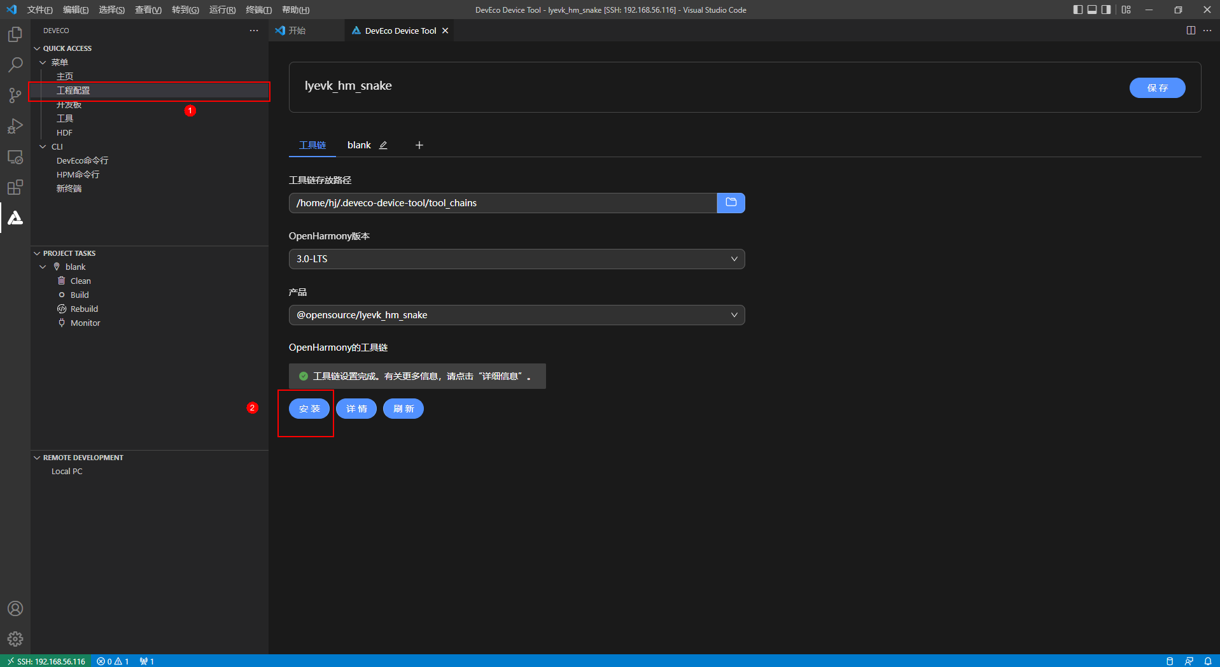Click forwarded ports indicator in status bar
Viewport: 1220px width, 667px height.
pos(147,661)
